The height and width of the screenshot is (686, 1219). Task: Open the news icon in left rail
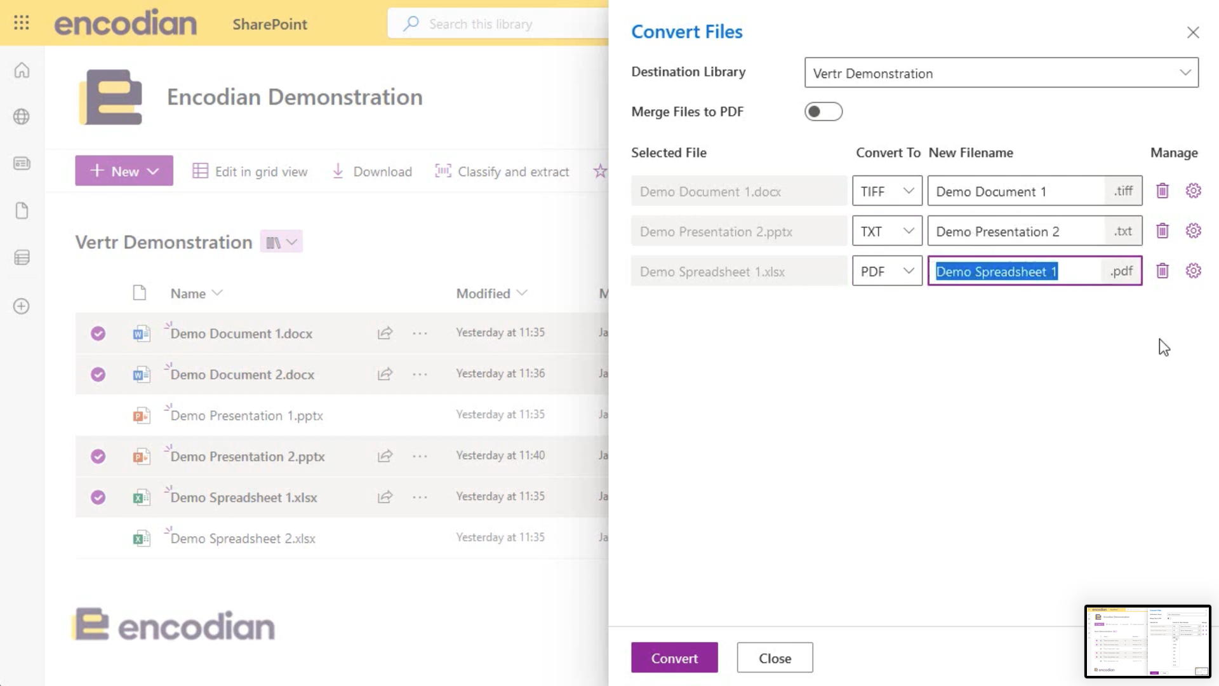pos(22,163)
